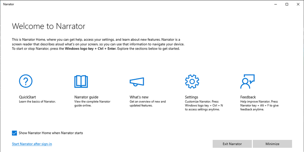Click the 'Learn the basics of Narrator' description

point(37,102)
